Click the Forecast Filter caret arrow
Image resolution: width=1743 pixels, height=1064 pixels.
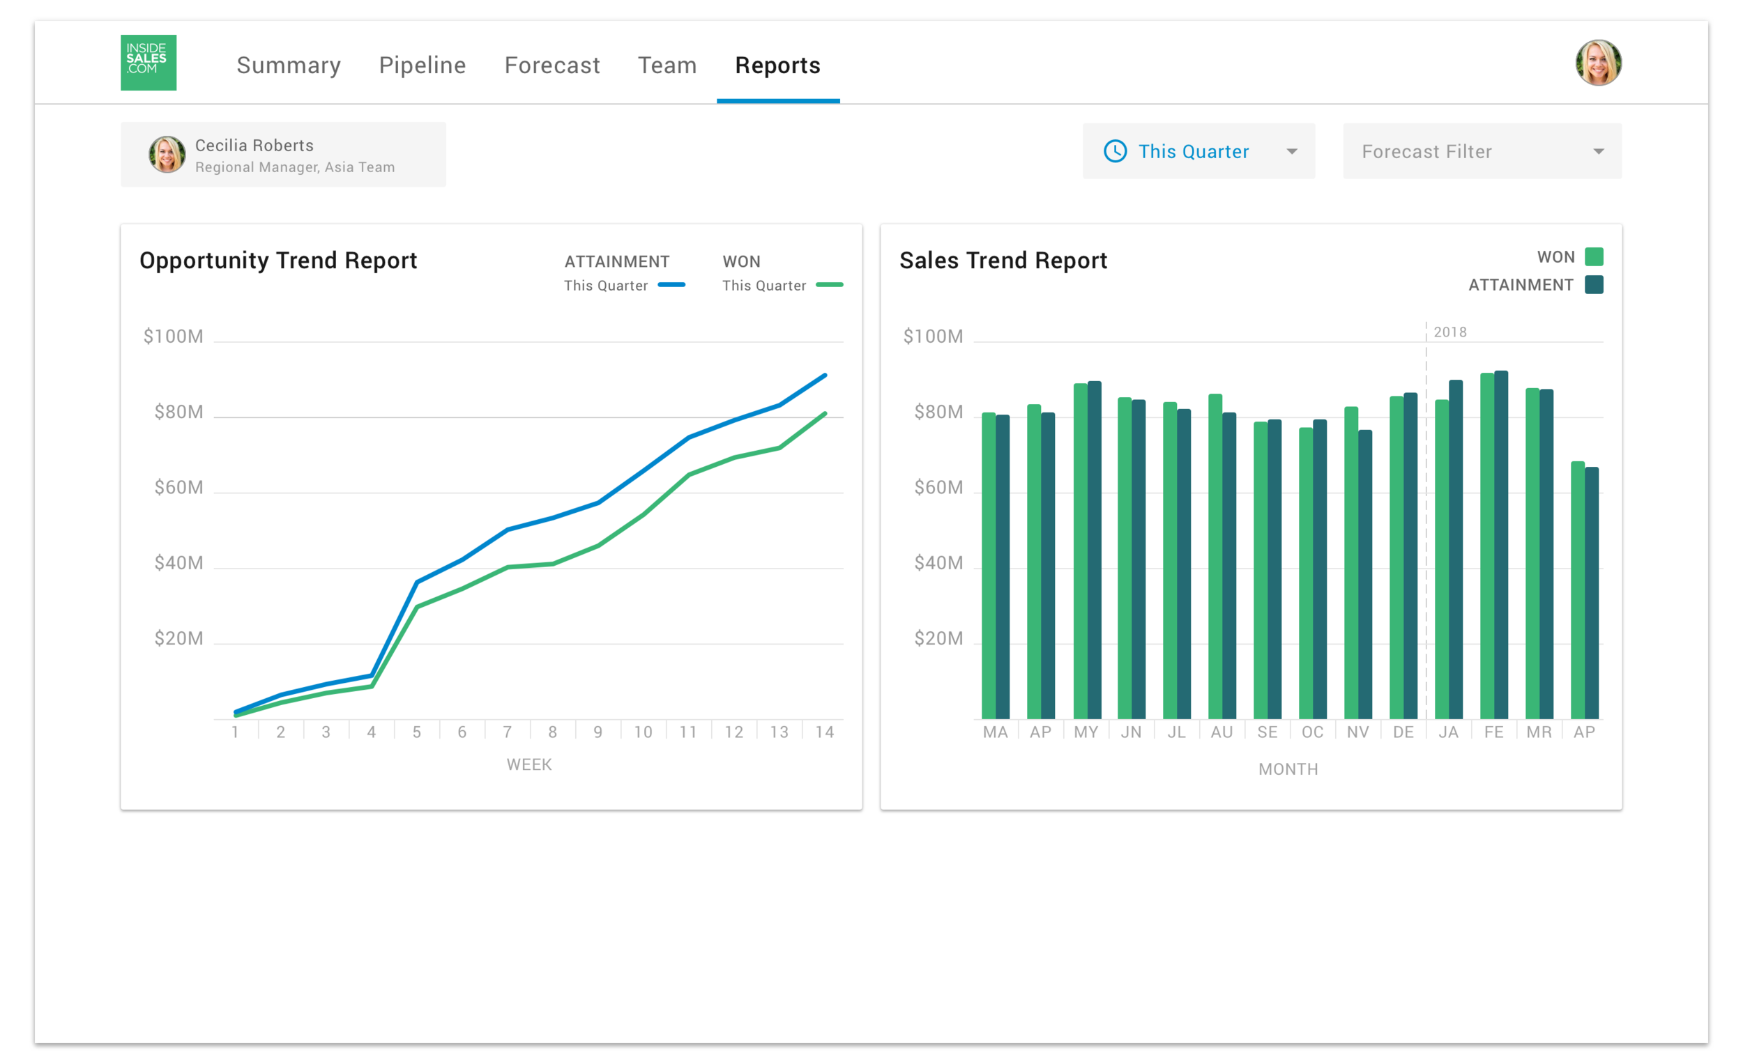[1598, 152]
